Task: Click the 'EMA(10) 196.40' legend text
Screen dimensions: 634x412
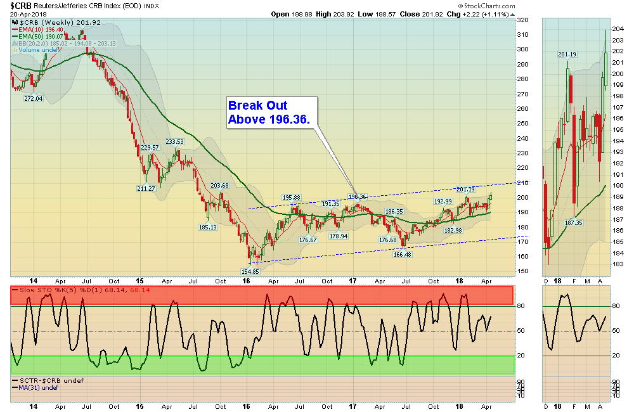Action: coord(41,30)
